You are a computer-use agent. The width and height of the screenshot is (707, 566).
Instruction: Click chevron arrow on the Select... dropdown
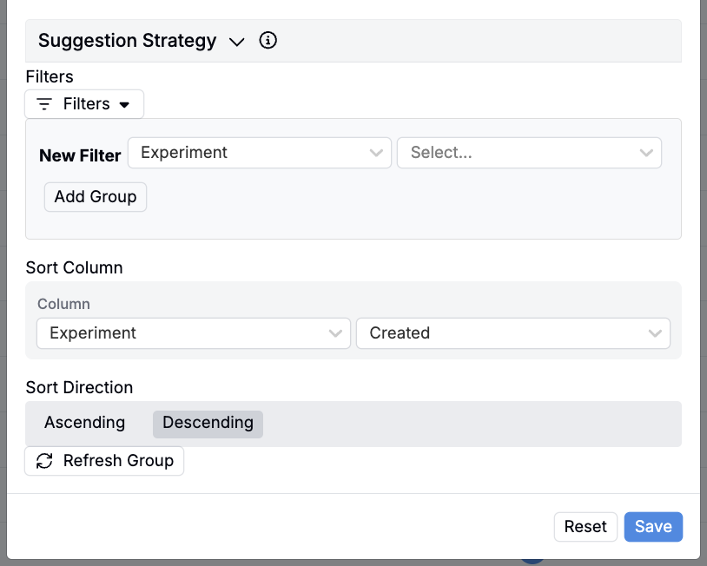pos(645,153)
